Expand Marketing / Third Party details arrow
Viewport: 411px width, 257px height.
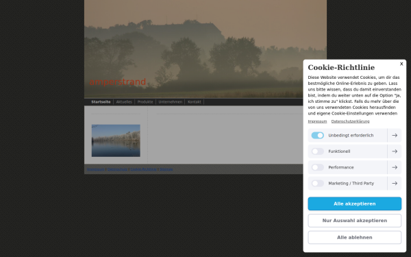coord(395,183)
